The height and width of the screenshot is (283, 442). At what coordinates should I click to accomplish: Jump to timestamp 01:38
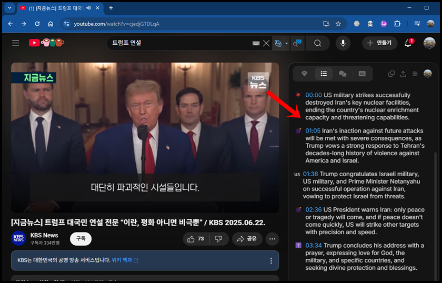[x=310, y=174]
